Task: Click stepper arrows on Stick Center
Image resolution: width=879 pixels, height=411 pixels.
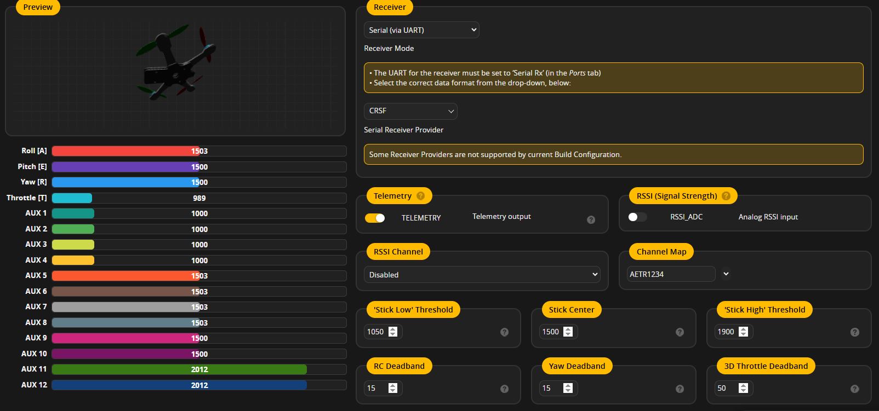Action: [568, 332]
